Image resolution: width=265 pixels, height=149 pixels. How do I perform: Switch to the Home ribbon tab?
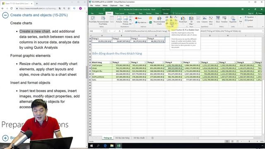pyautogui.click(x=101, y=13)
